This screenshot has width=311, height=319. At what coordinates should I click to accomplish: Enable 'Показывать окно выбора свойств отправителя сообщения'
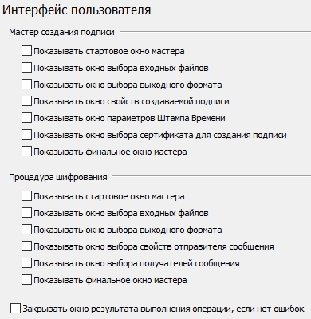26,246
